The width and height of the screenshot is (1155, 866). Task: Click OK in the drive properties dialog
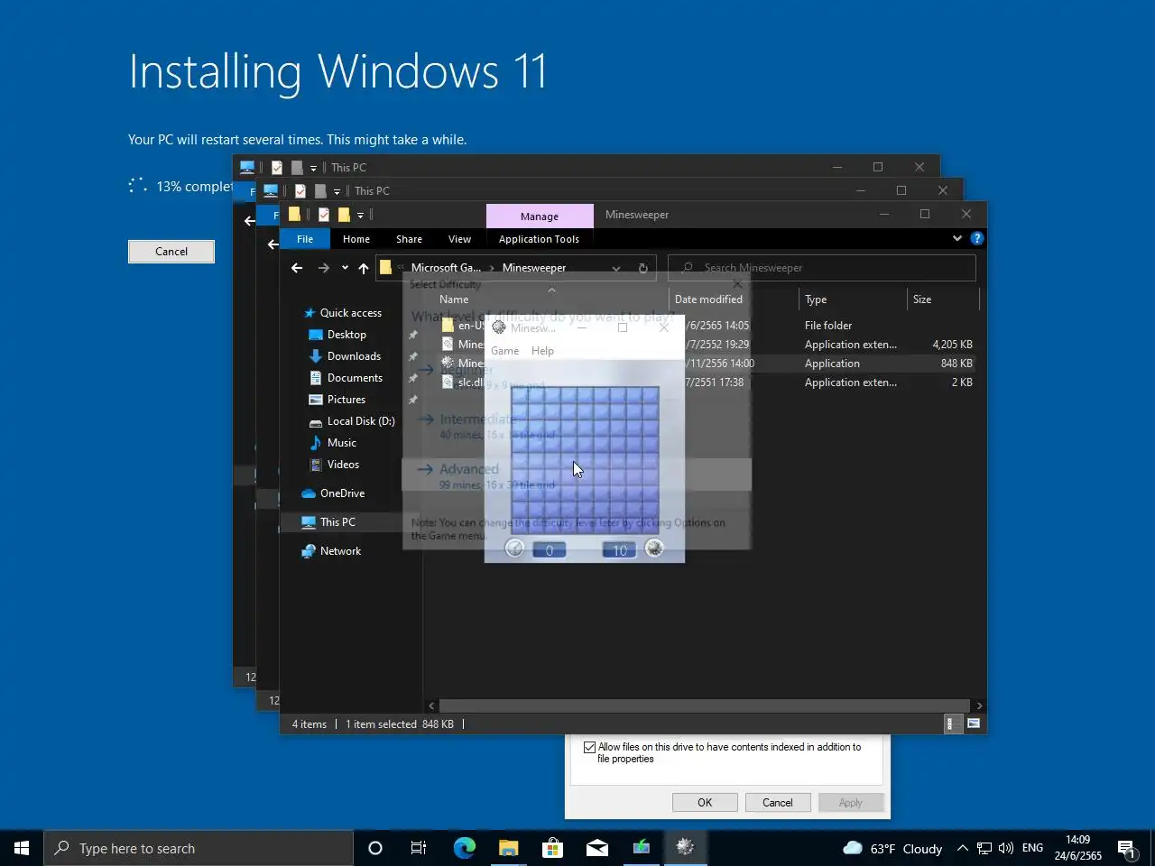coord(705,802)
